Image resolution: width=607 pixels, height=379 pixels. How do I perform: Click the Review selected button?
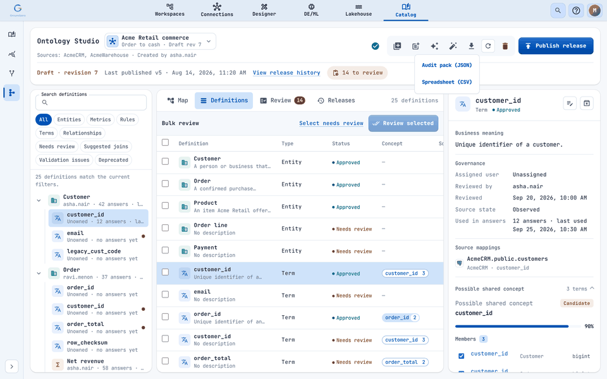point(403,123)
